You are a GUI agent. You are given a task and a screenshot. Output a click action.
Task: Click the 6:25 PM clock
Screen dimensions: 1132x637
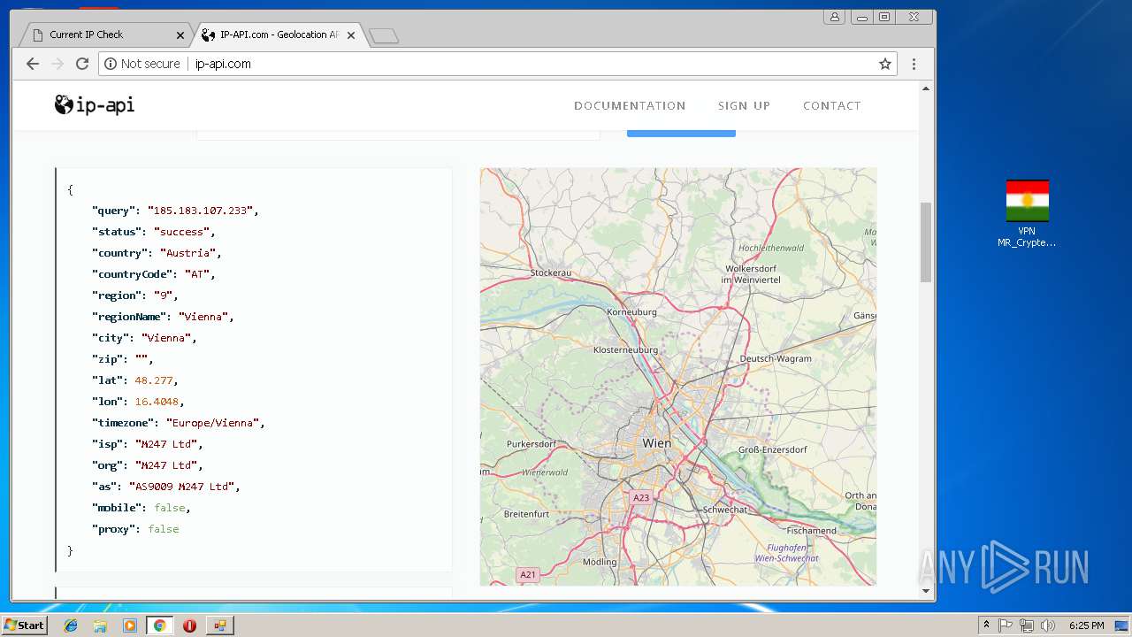point(1086,625)
